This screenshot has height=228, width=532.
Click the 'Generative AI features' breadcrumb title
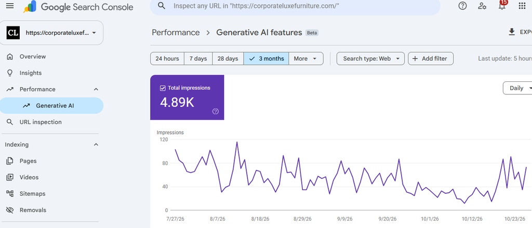259,33
